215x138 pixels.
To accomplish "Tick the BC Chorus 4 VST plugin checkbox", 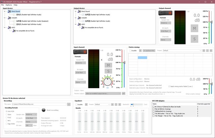I will coord(153,106).
